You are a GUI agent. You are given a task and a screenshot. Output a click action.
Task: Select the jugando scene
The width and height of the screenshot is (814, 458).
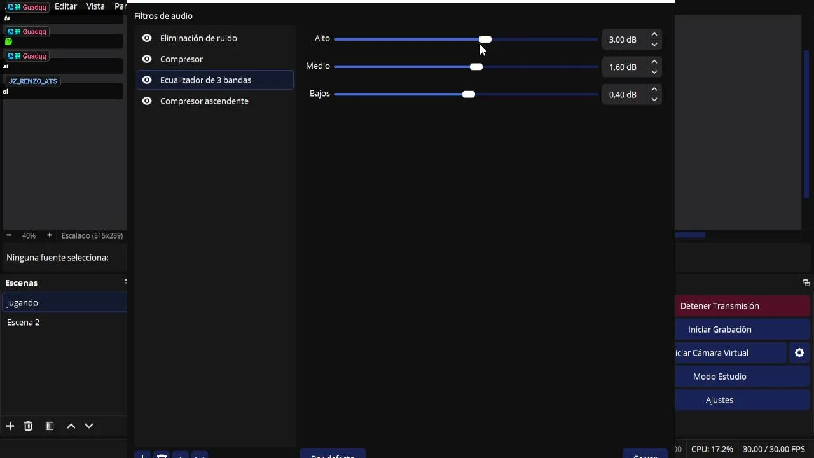tap(64, 303)
